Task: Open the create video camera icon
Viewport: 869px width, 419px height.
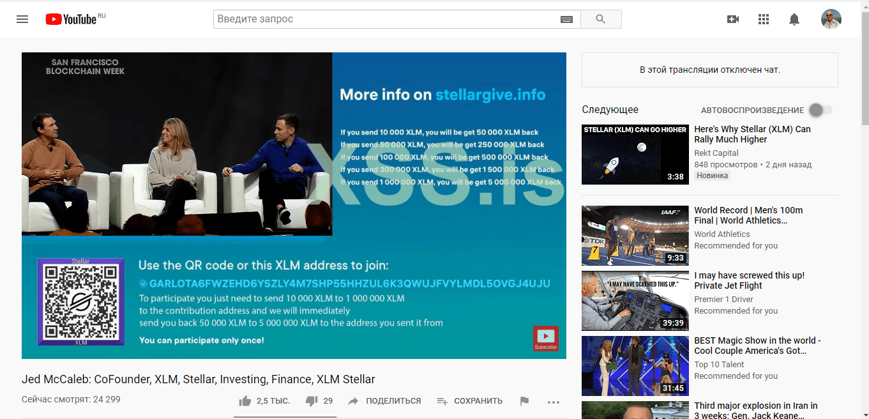Action: (x=733, y=19)
